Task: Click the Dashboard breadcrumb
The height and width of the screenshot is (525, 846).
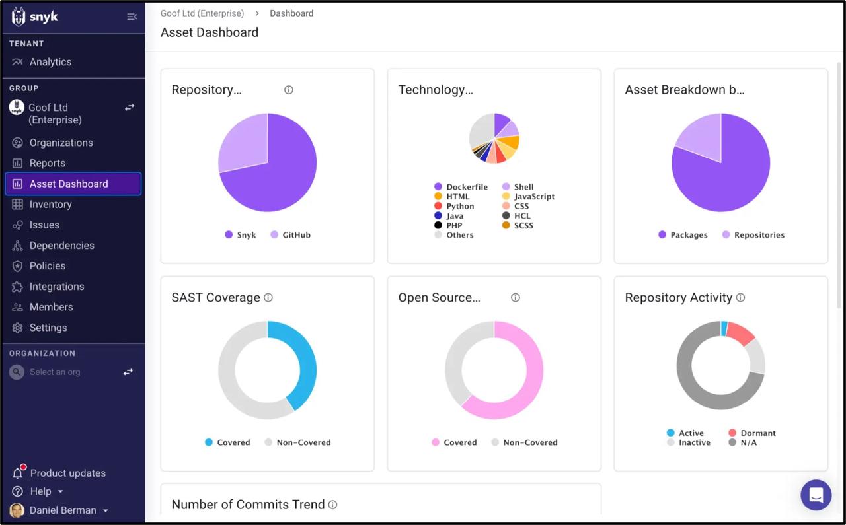Action: pyautogui.click(x=291, y=13)
